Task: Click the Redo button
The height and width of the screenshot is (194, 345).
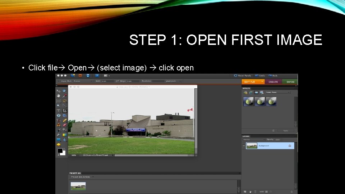Action: 273,75
